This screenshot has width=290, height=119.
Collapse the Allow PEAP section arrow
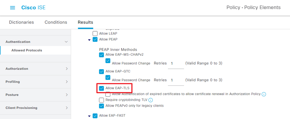coord(89,40)
